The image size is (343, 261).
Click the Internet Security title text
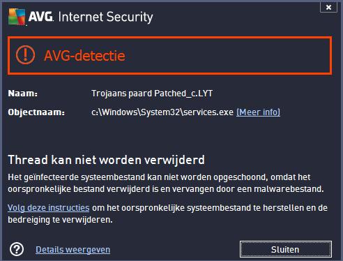click(105, 17)
